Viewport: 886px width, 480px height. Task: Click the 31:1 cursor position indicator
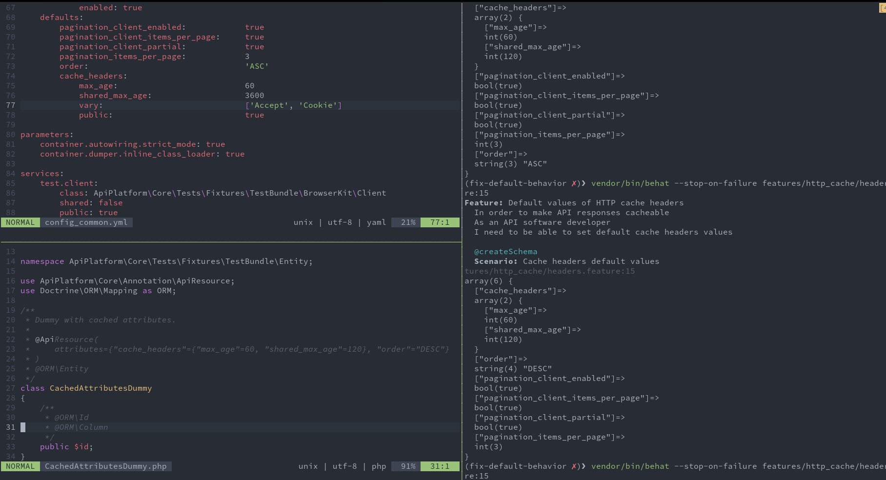click(x=440, y=466)
